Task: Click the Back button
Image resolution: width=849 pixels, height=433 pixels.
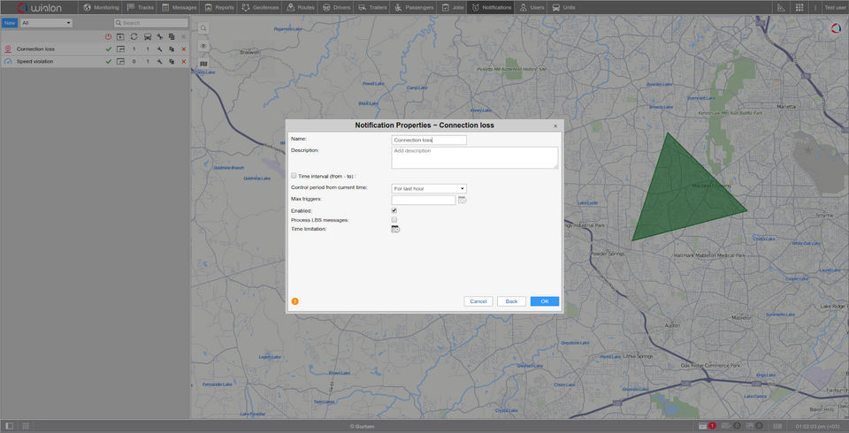Action: tap(511, 301)
